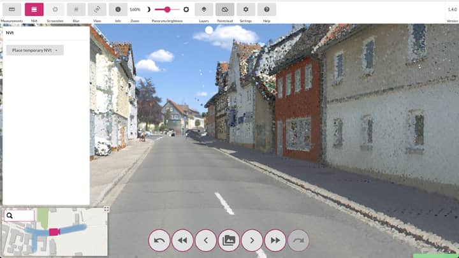Jump forward with the double-right arrow

click(275, 240)
